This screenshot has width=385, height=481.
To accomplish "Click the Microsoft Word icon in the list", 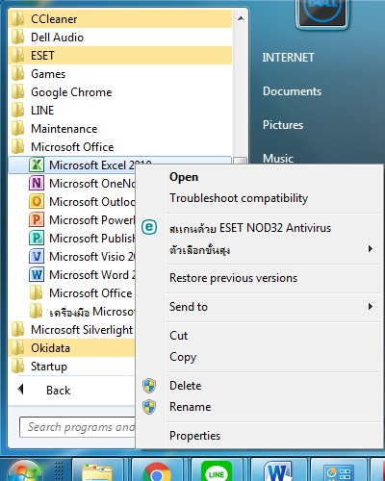I will click(37, 275).
